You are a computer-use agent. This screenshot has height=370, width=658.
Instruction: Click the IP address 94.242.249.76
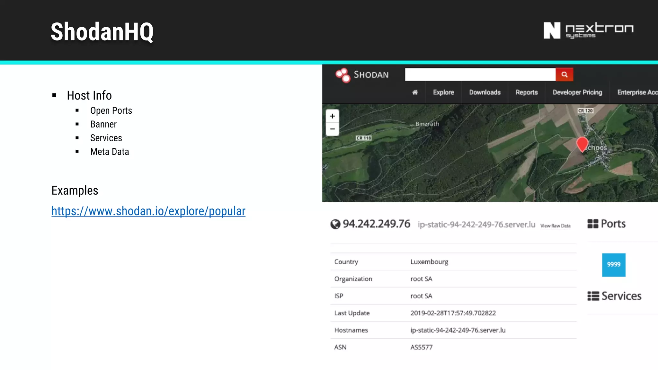[x=376, y=224]
